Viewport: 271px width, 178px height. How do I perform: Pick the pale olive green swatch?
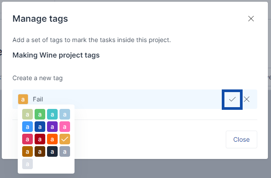click(27, 114)
